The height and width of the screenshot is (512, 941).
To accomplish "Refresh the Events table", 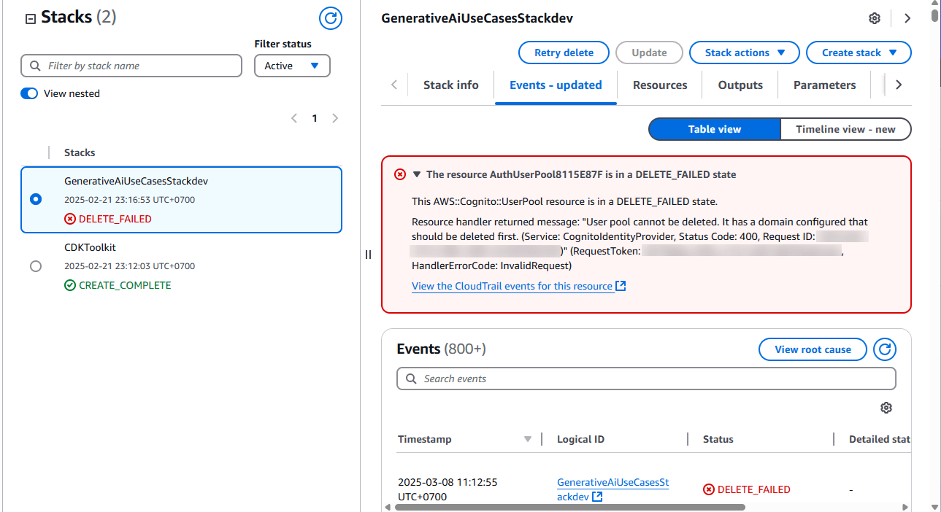I will point(885,349).
